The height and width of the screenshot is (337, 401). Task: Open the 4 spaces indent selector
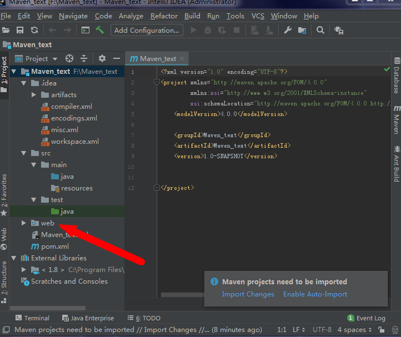click(x=354, y=330)
